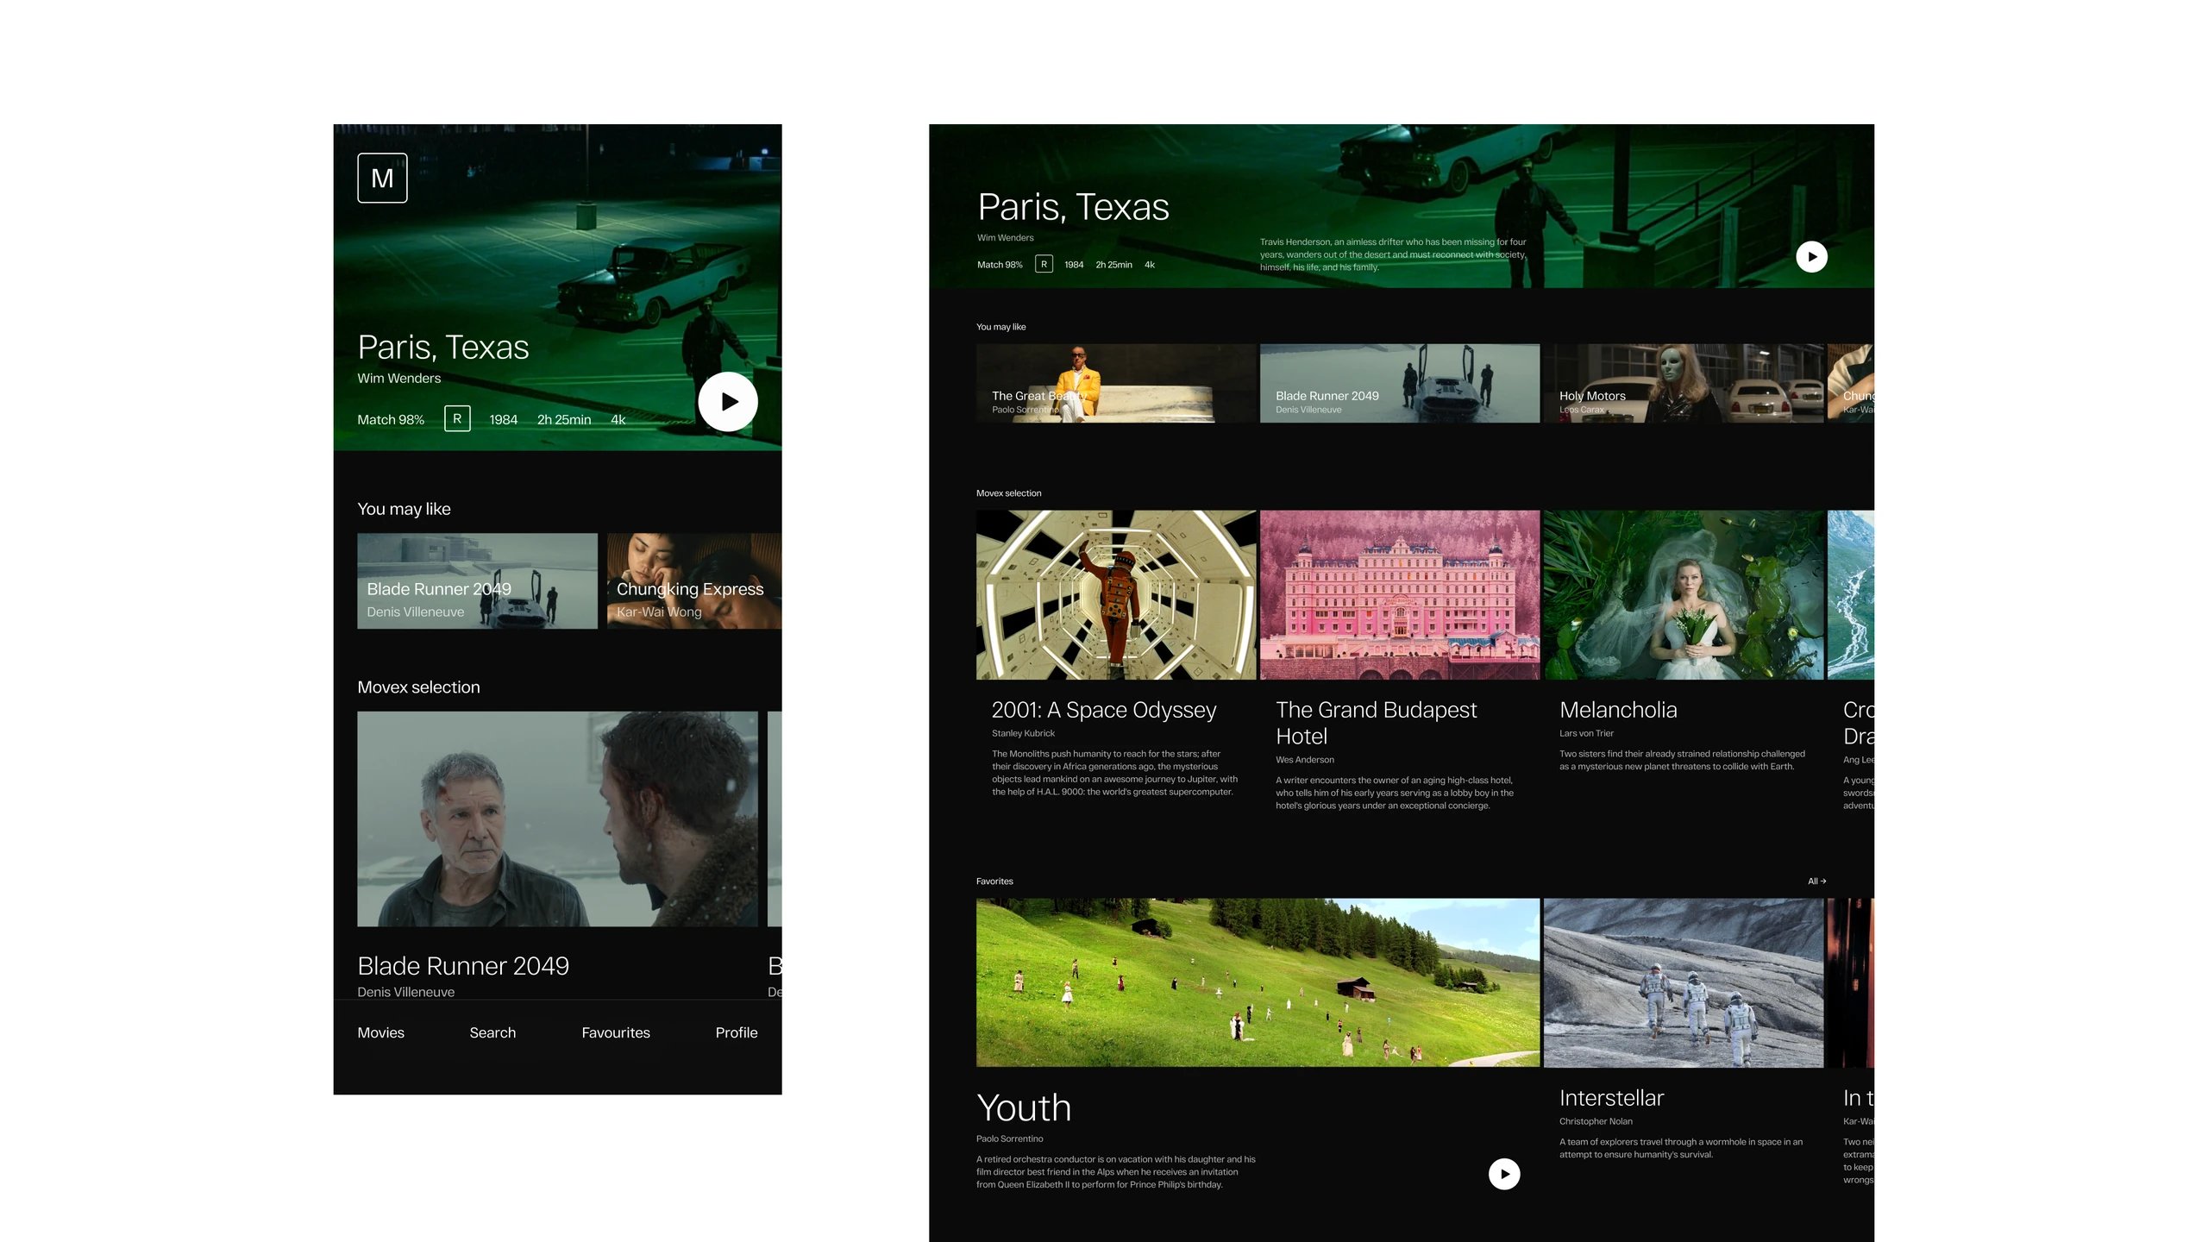This screenshot has height=1242, width=2208.
Task: Play Paris, Texas on the mobile view
Action: click(x=728, y=402)
